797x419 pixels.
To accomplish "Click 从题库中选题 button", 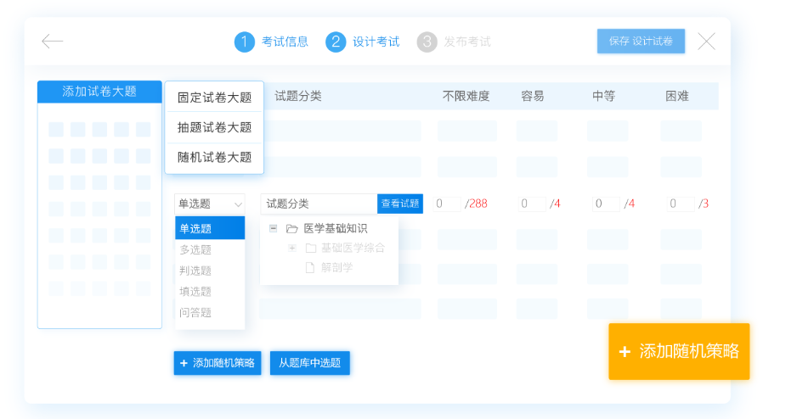I will coord(310,363).
